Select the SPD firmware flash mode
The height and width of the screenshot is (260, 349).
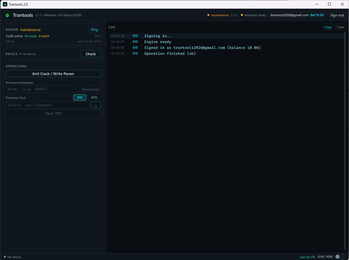(x=80, y=97)
